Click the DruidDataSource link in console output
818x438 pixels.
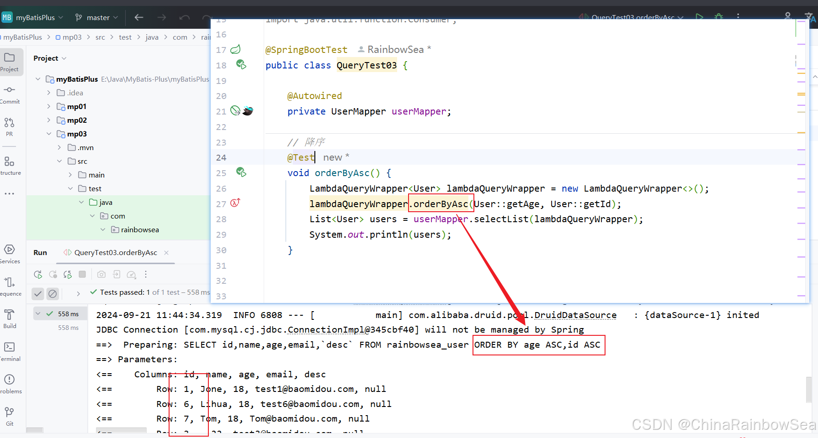tap(575, 315)
